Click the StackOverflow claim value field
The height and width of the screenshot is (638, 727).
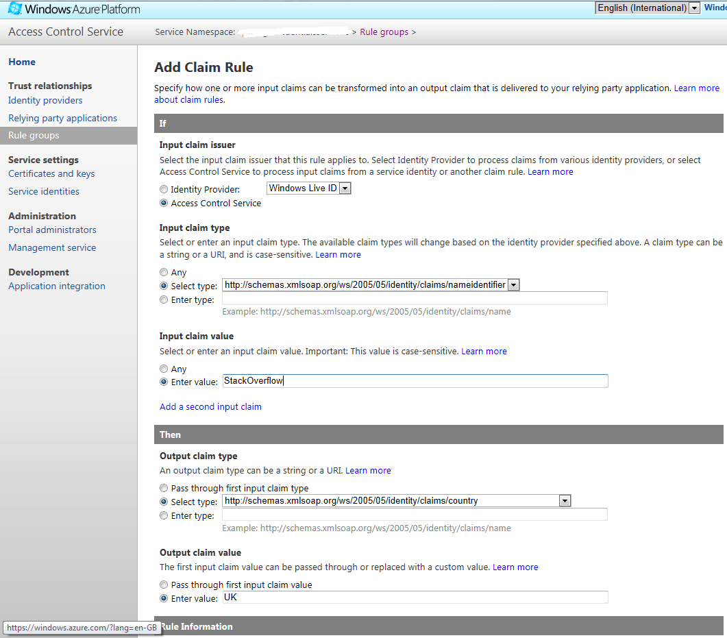(x=411, y=380)
